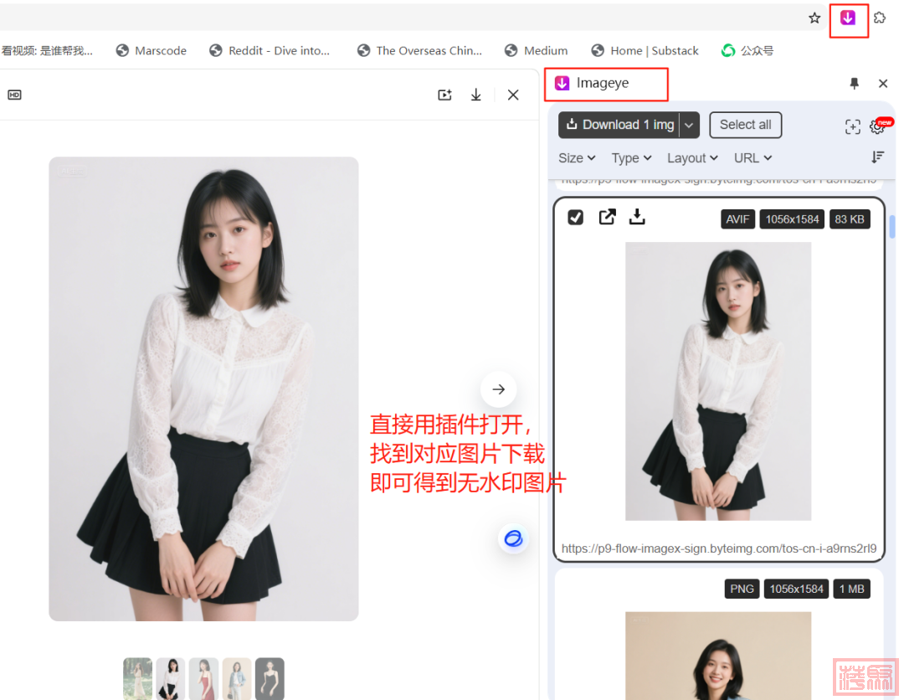Open Imageye settings gear icon
This screenshot has width=904, height=700.
877,126
